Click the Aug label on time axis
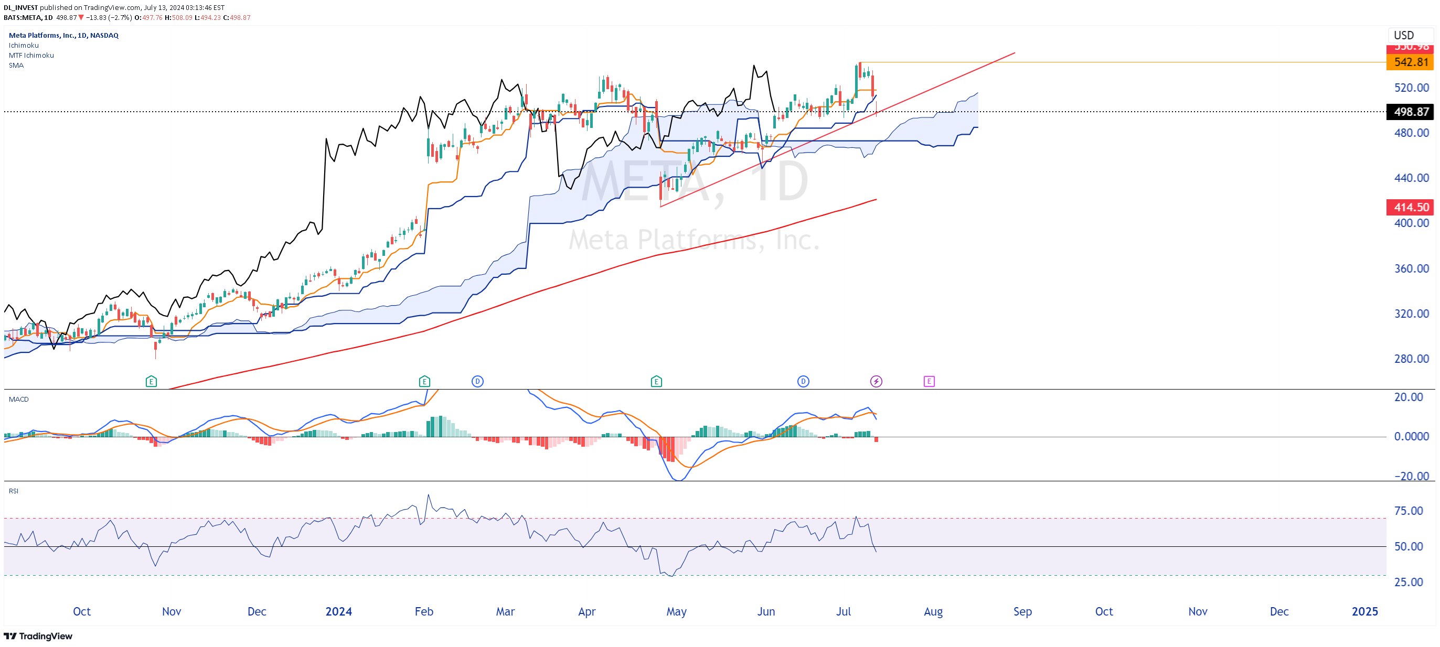The image size is (1440, 647). [933, 612]
